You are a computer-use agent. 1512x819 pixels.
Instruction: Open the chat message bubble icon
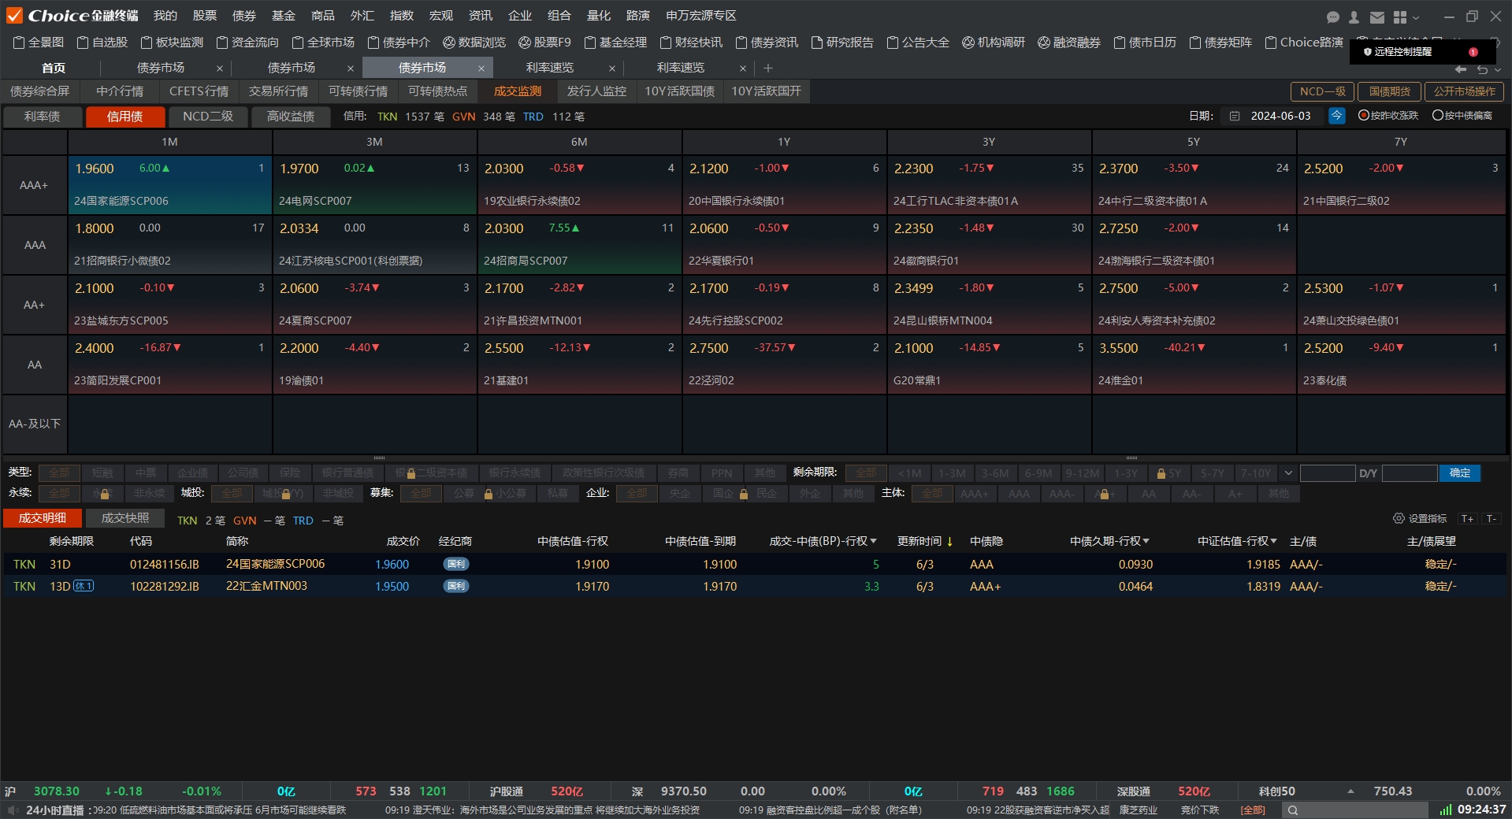[1333, 17]
